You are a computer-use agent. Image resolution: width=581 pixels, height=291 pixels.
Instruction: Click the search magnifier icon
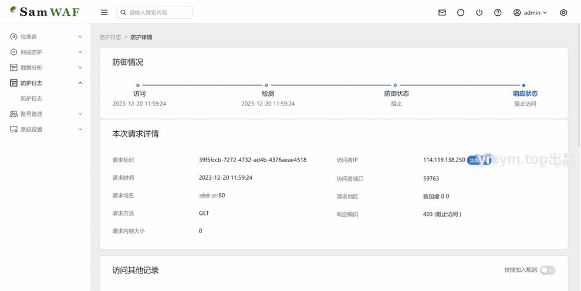click(x=123, y=12)
